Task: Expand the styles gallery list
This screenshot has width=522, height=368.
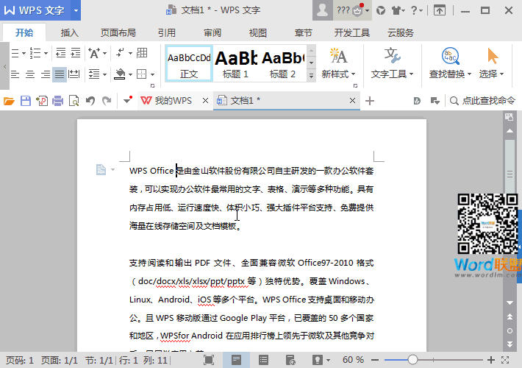Action: [311, 76]
